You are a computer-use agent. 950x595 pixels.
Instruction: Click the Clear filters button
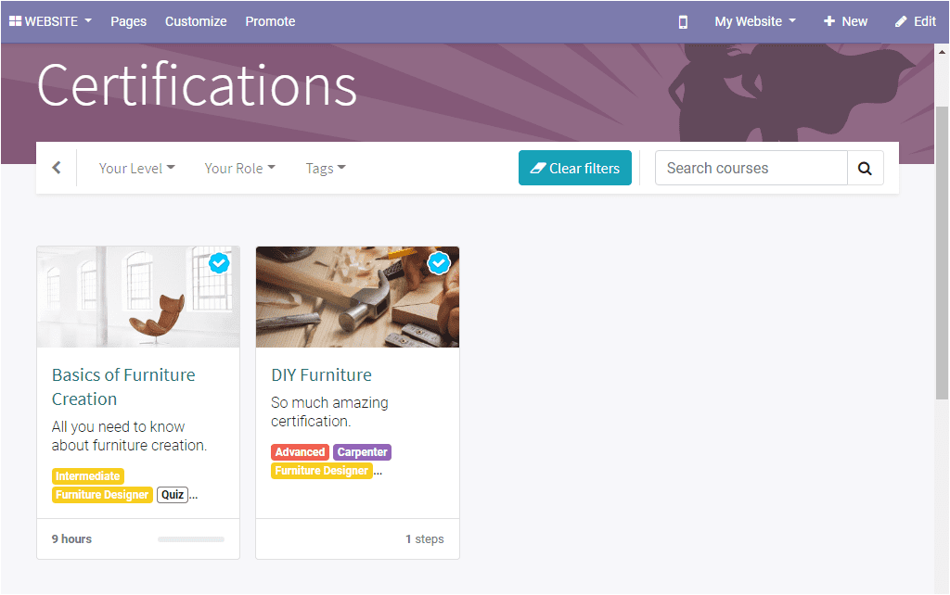click(575, 168)
